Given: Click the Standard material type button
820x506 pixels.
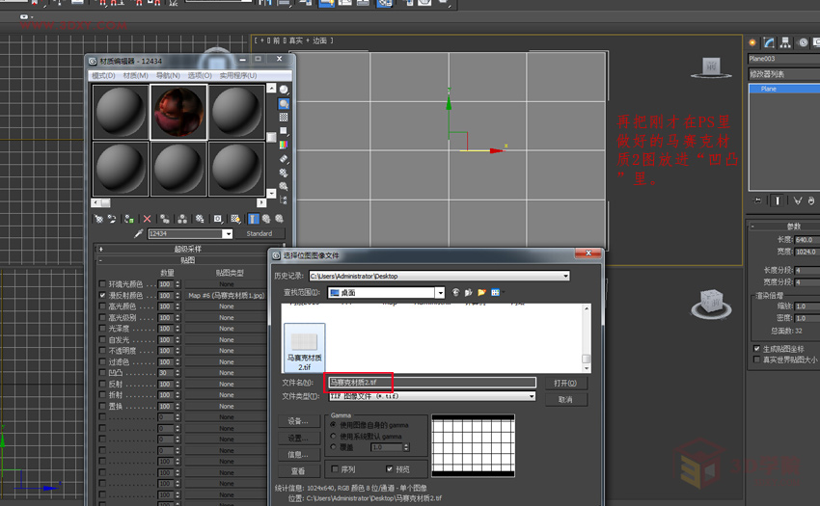Looking at the screenshot, I should click(260, 233).
